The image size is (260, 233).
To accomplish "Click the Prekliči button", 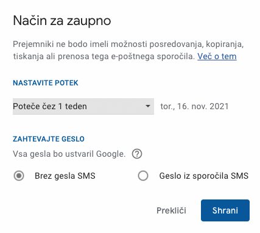I will 171,210.
